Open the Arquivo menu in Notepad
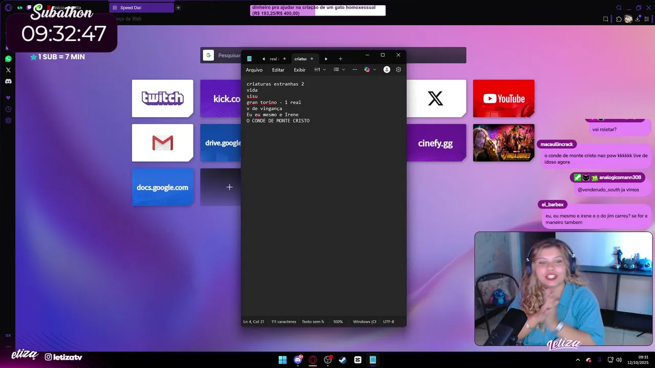The width and height of the screenshot is (655, 368). [x=254, y=70]
